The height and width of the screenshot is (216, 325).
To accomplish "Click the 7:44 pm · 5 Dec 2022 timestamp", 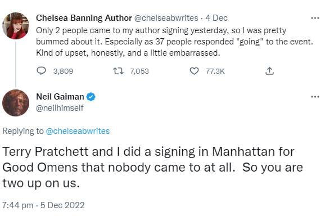I will pos(43,205).
